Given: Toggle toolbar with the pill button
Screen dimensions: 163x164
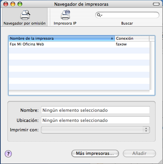Looking at the screenshot, I should point(156,4).
